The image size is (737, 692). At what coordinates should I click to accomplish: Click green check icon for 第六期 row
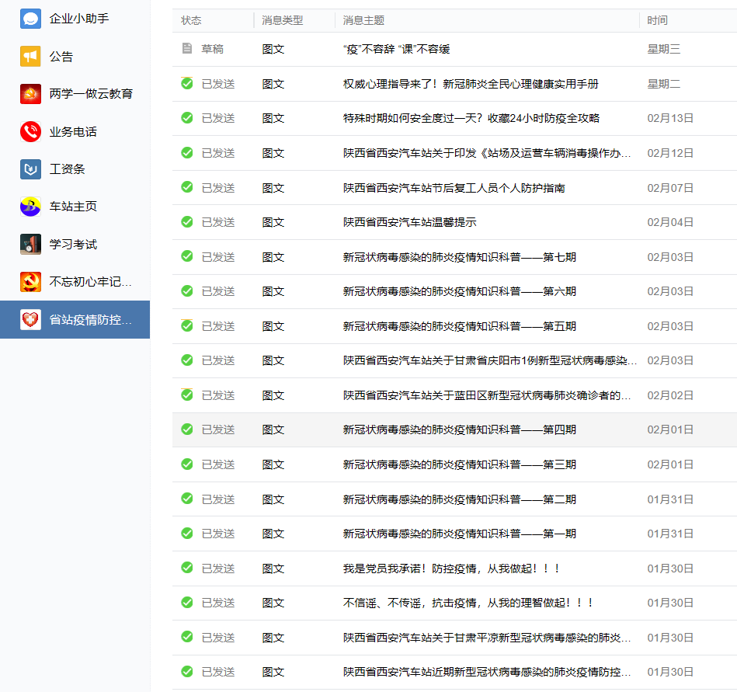coord(187,291)
